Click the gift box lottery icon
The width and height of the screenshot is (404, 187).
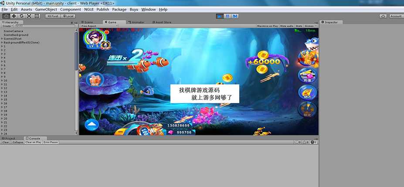click(94, 80)
